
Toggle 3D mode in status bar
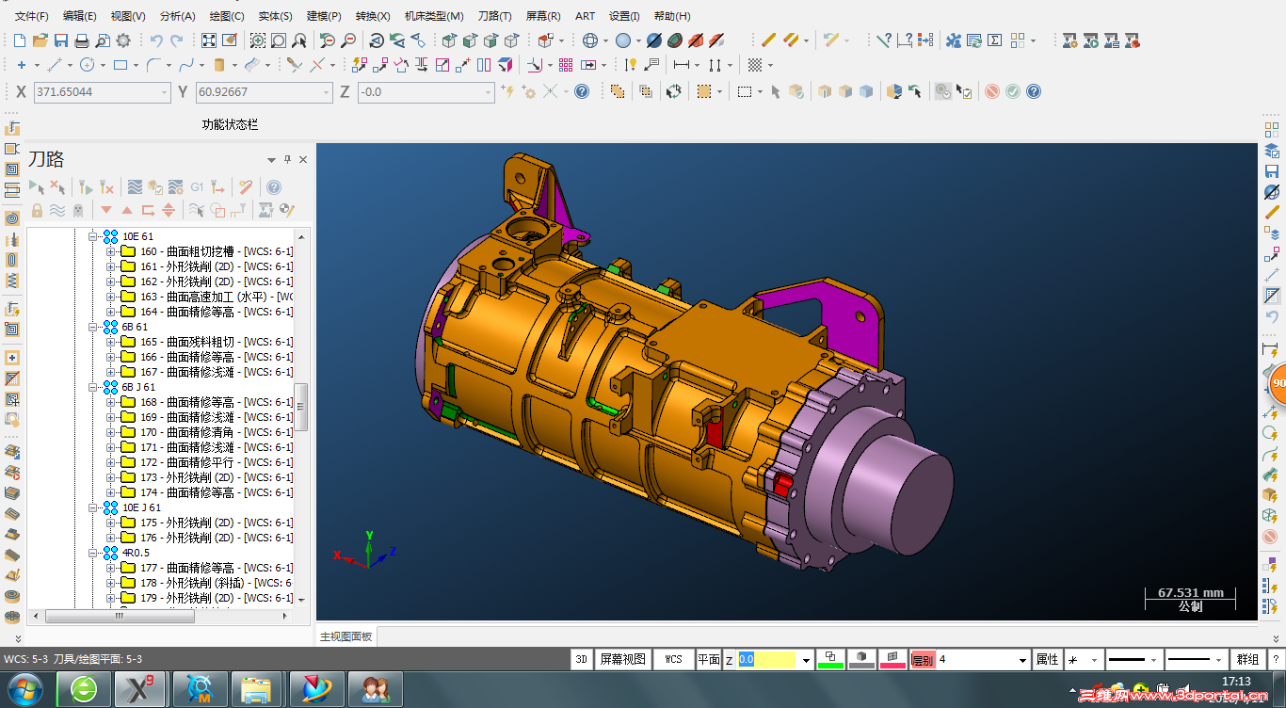[582, 659]
